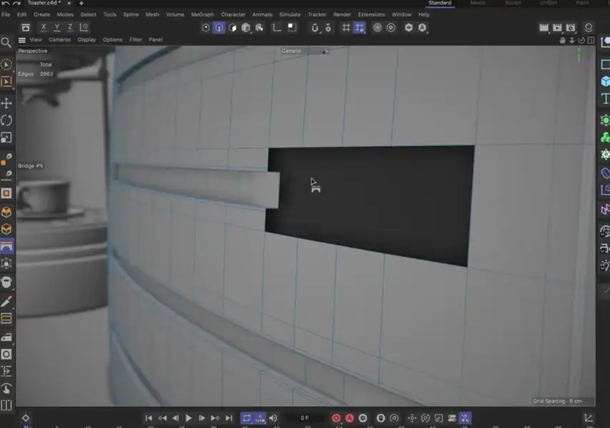
Task: Mute audio with the speaker icon
Action: coord(273,418)
